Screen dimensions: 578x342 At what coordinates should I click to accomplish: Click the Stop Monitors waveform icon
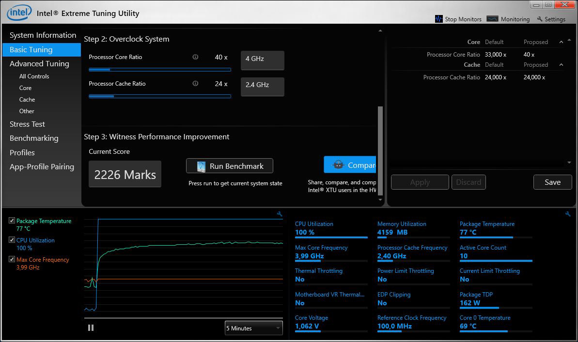(438, 19)
